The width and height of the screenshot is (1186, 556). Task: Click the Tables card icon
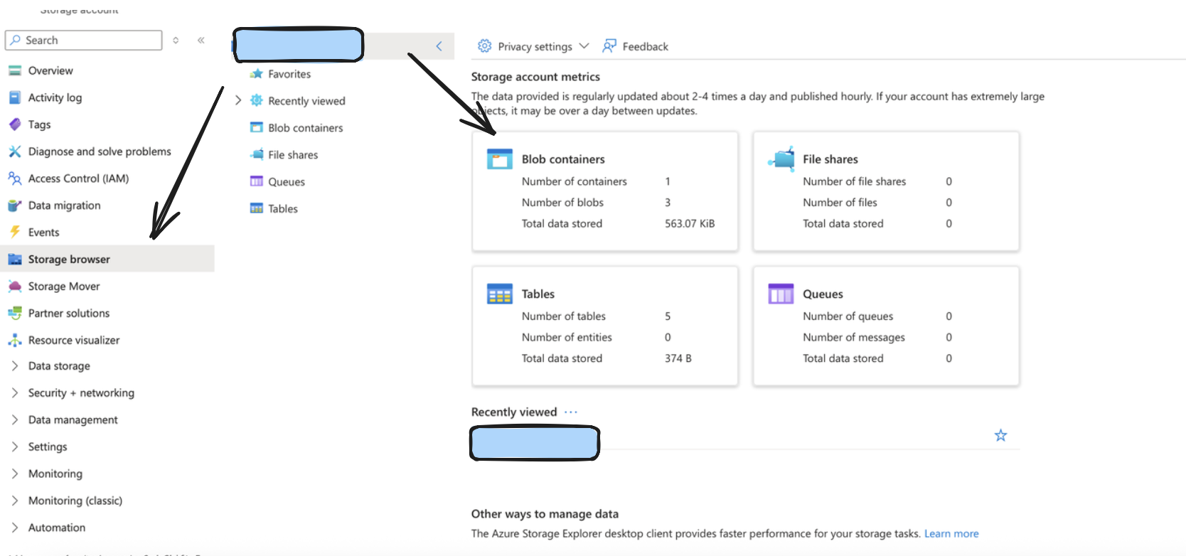click(x=499, y=294)
